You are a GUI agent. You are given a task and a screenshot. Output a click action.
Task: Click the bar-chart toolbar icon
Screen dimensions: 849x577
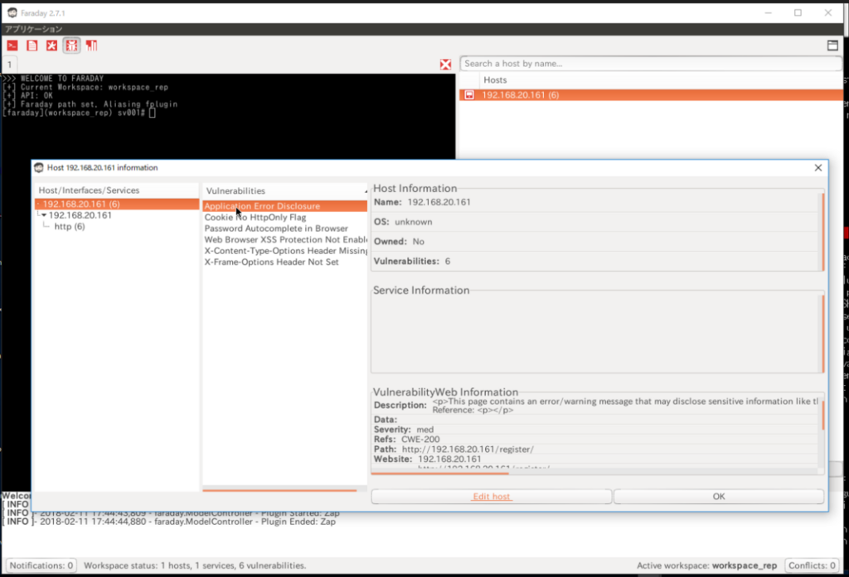tap(91, 46)
